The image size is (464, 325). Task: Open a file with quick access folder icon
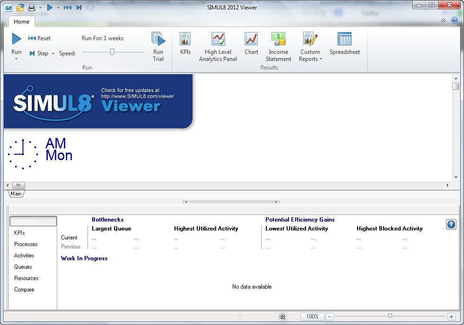[20, 8]
